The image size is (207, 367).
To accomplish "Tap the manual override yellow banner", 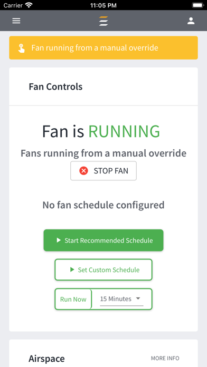I will pyautogui.click(x=103, y=48).
